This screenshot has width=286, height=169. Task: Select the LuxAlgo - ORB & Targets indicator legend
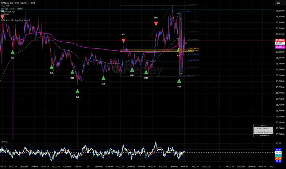click(12, 9)
